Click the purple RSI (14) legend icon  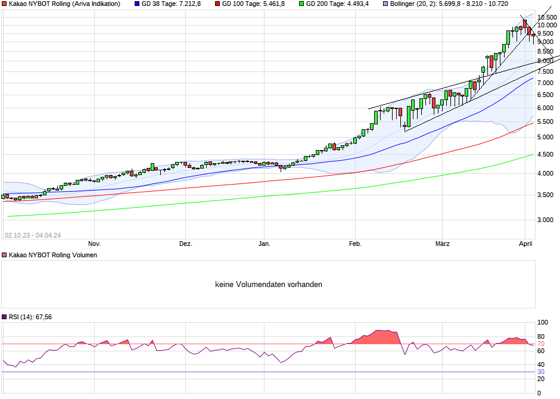(5, 317)
